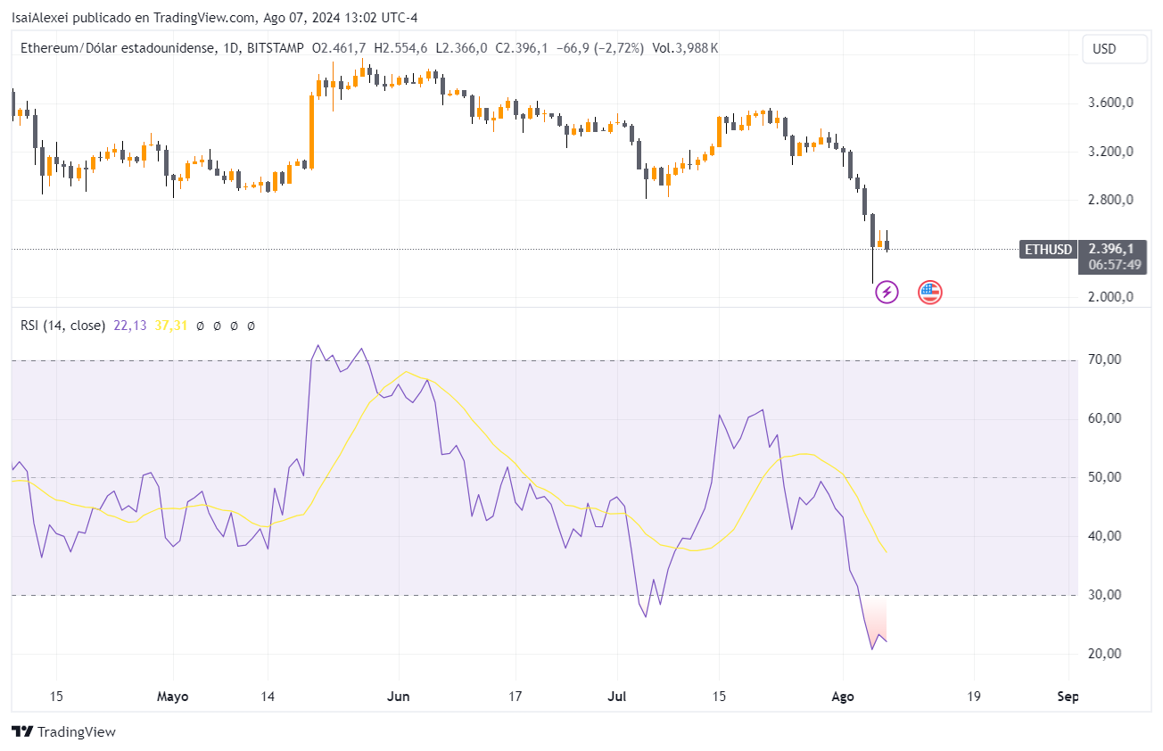Click the current price 2.396,1 tag
Viewport: 1163px width, 751px height.
point(1110,249)
